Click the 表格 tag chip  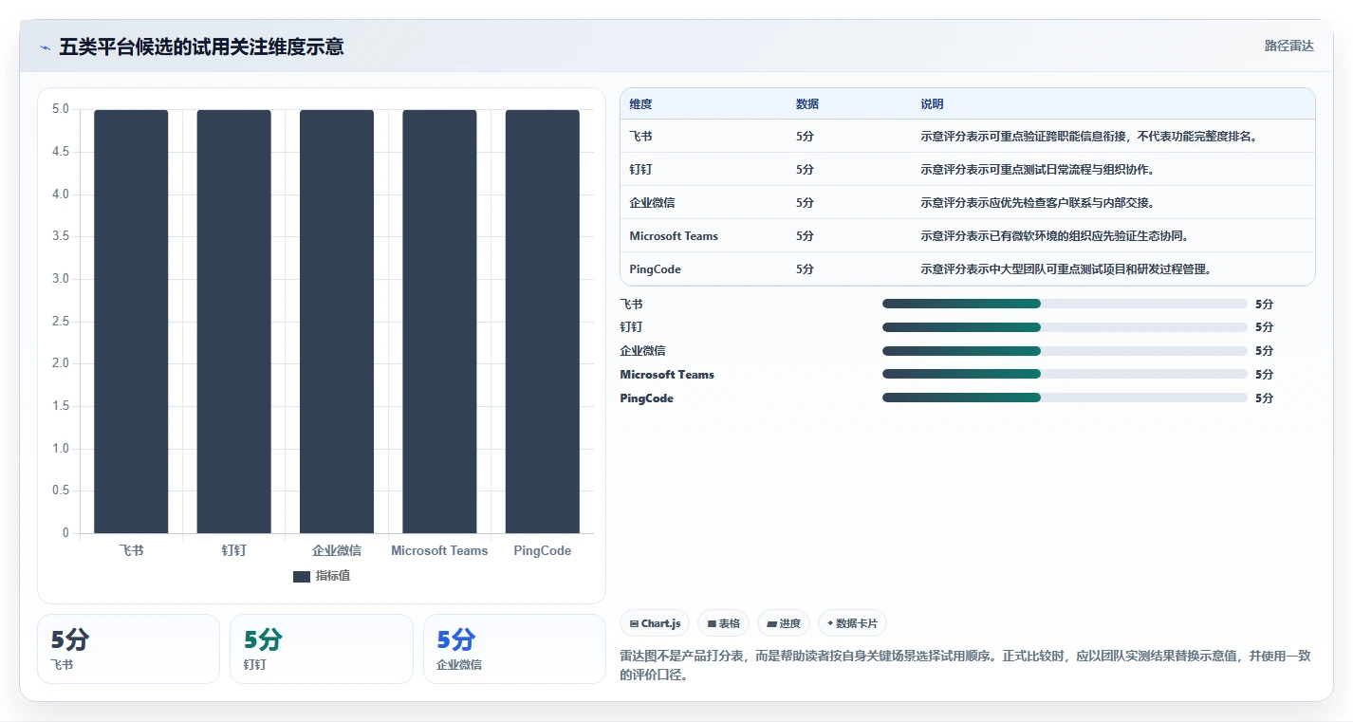pos(723,623)
